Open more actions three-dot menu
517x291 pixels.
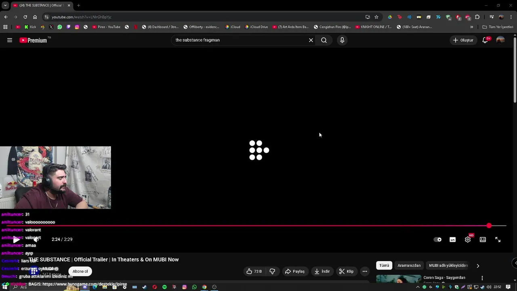tap(365, 271)
